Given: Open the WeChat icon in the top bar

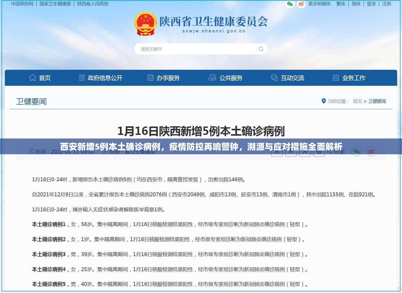Looking at the screenshot, I should click(290, 4).
